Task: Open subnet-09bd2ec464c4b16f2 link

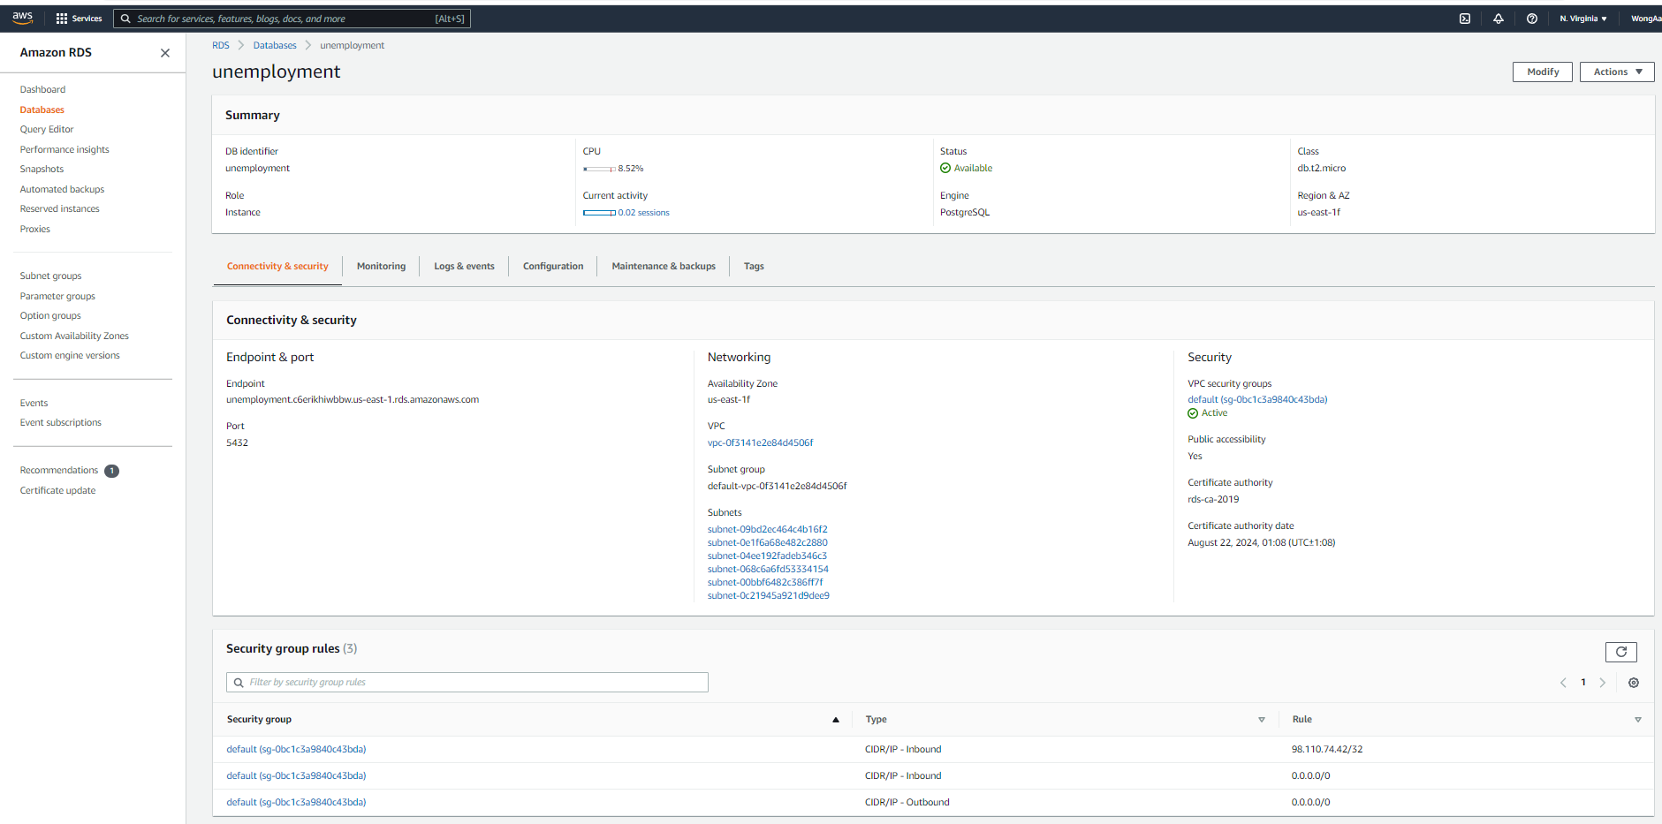Action: click(x=767, y=529)
